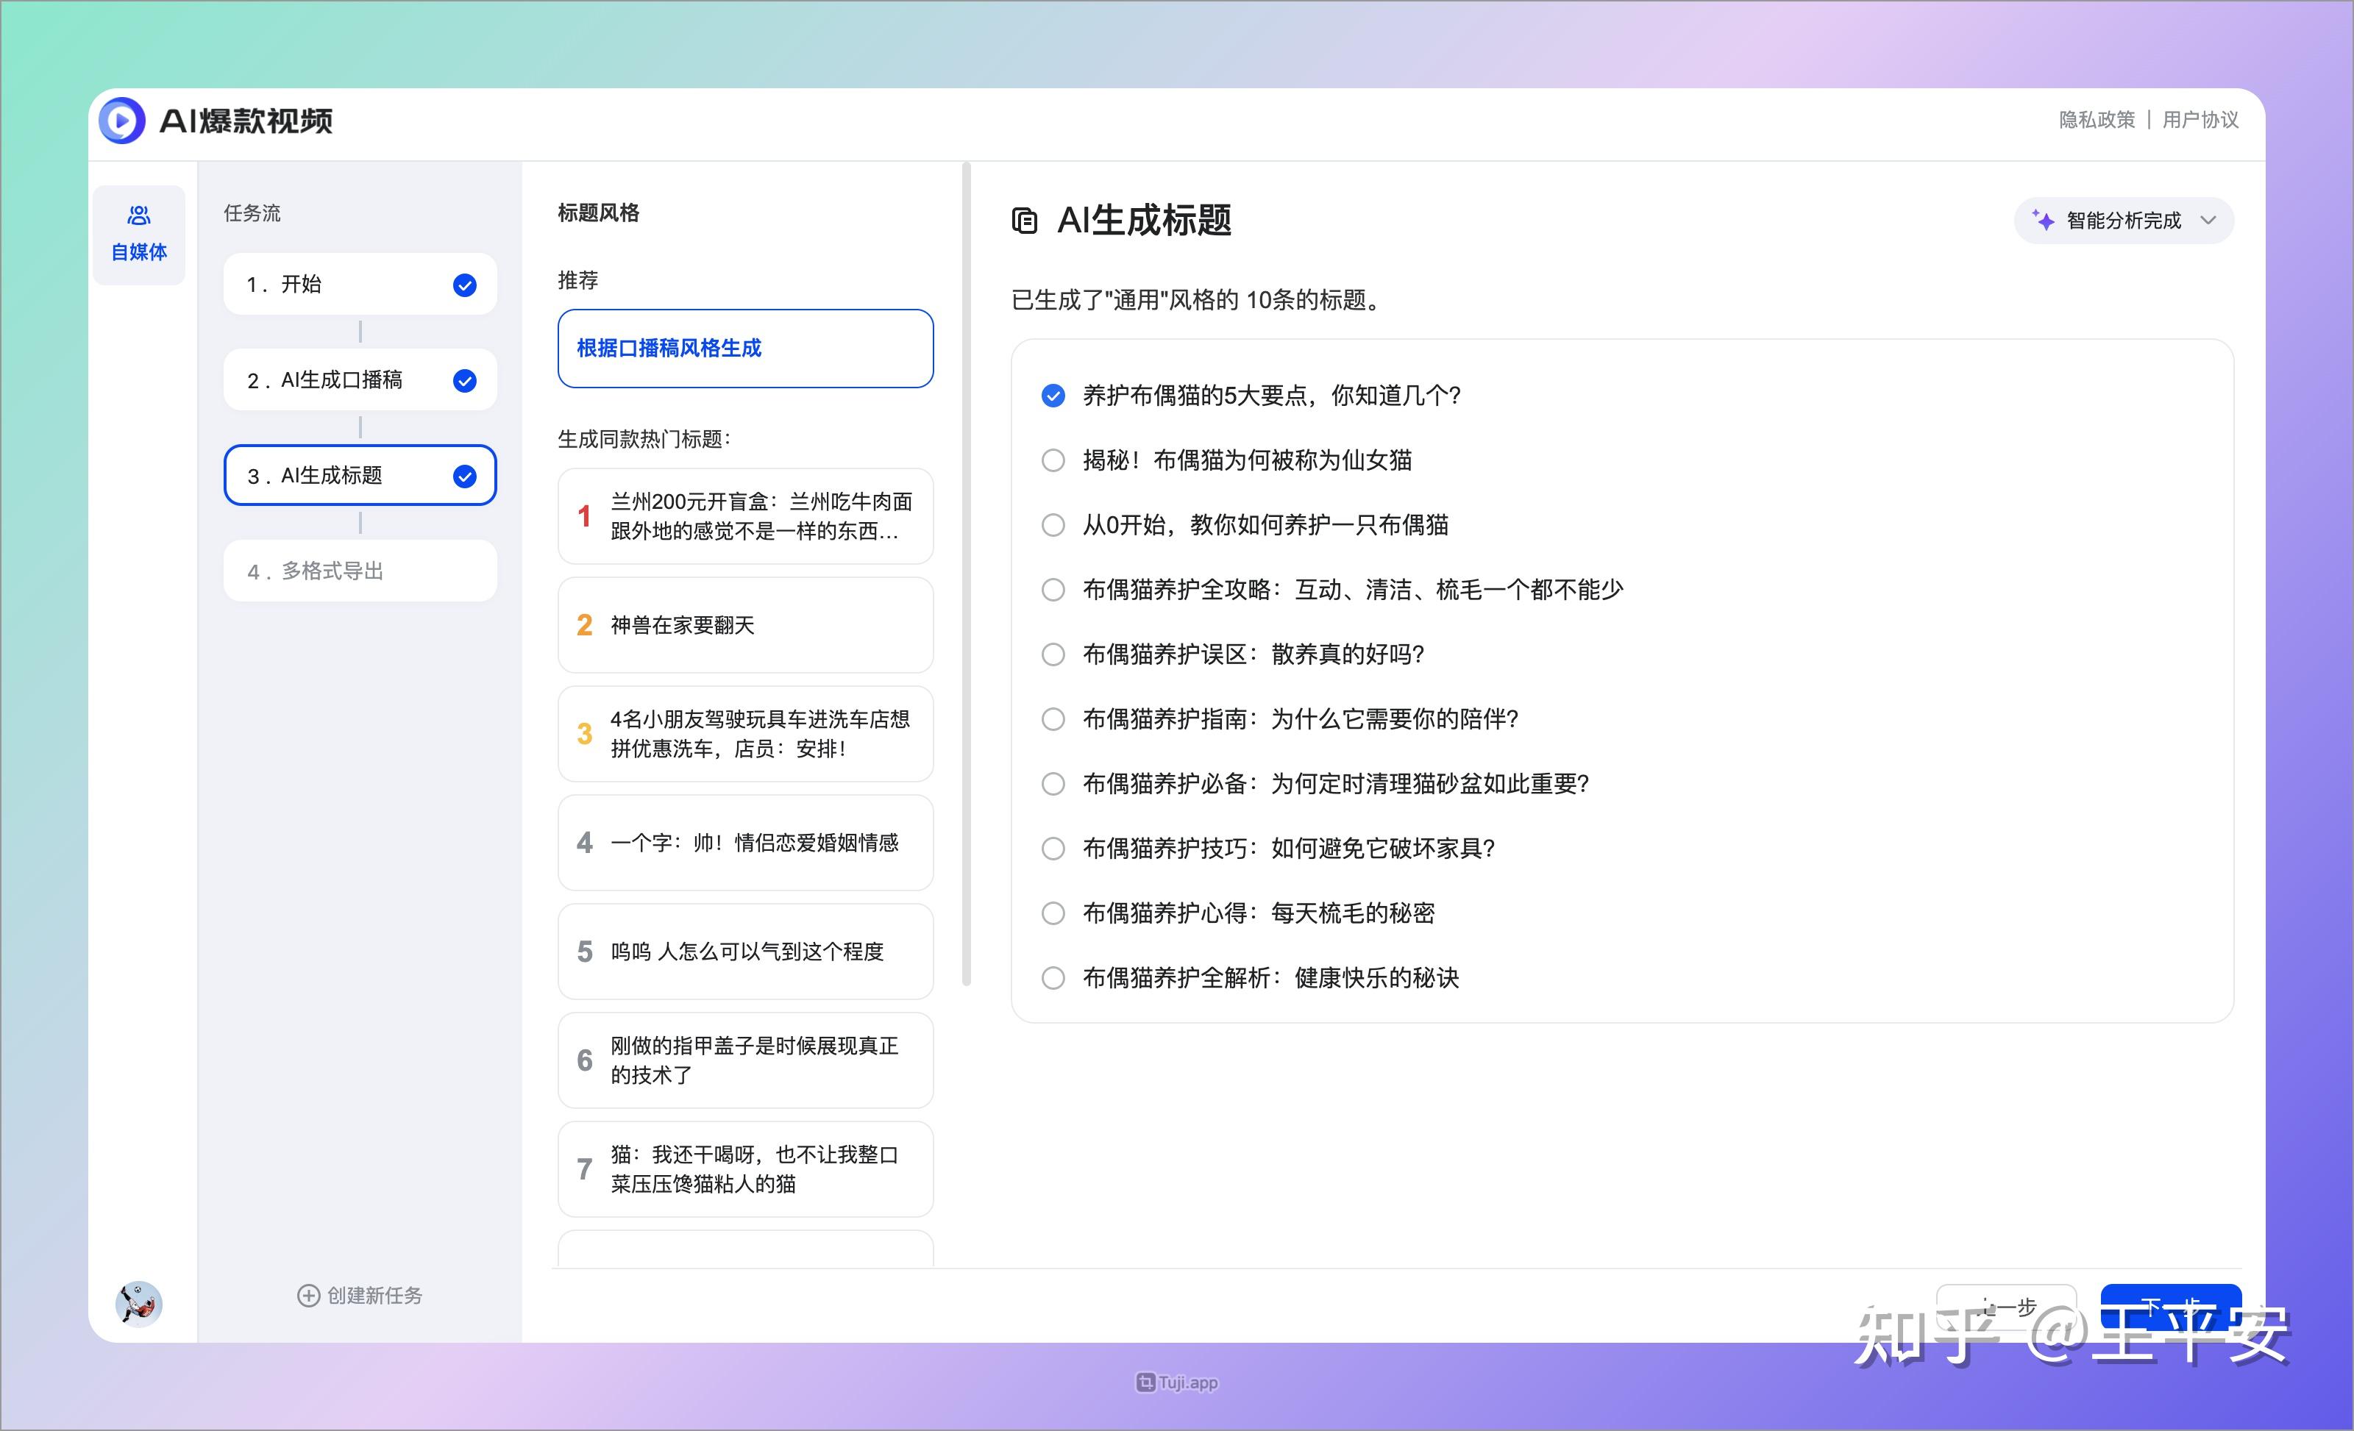Click checkmark badge on AI生成口播稿 step

(x=465, y=380)
